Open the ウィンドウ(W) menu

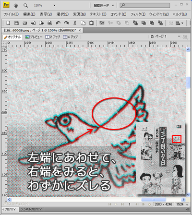[159, 14]
